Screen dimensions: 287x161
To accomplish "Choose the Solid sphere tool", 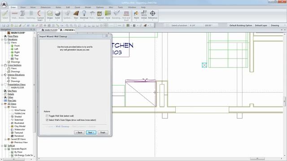I will click(x=57, y=15).
